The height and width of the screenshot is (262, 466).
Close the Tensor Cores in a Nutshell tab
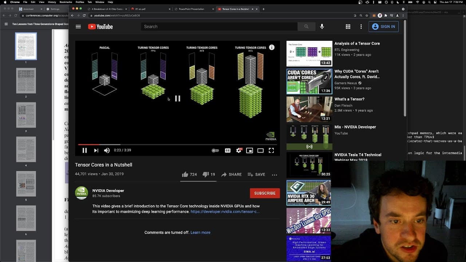(x=257, y=9)
